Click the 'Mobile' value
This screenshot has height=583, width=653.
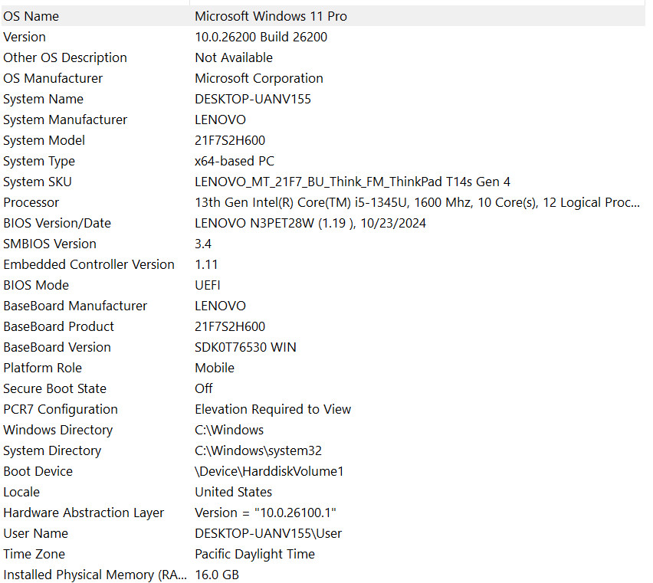(x=215, y=368)
